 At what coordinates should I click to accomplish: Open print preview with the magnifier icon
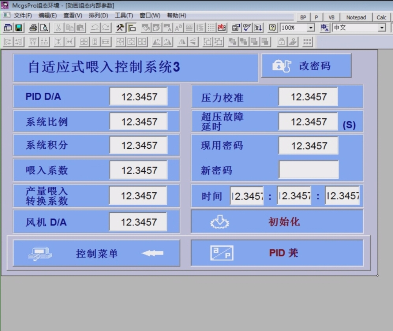(44, 28)
